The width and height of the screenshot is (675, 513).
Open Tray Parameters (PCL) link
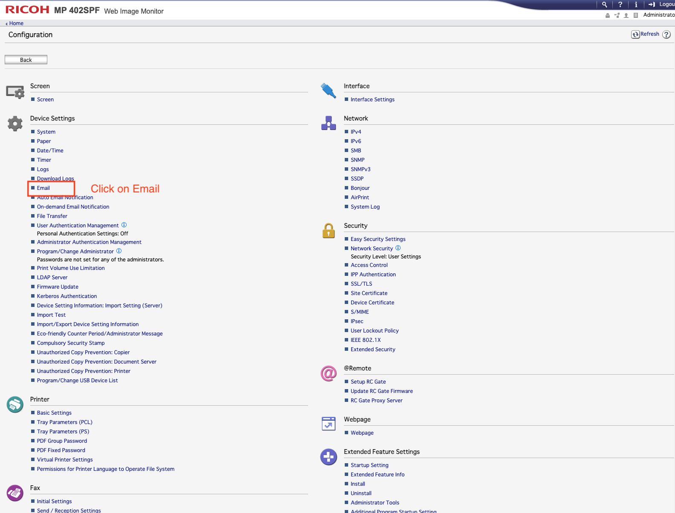coord(65,422)
